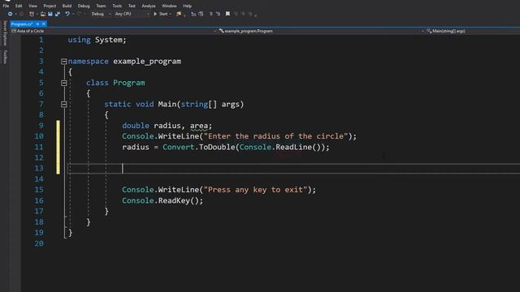Close the Program.cs tab
520x292 pixels.
pos(43,24)
